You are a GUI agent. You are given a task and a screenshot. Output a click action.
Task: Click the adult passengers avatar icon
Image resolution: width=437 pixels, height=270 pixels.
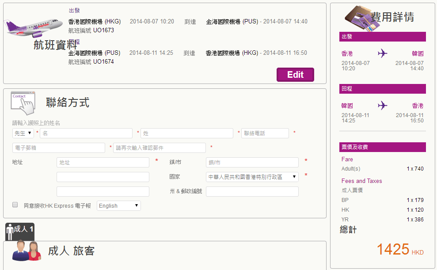click(x=27, y=251)
